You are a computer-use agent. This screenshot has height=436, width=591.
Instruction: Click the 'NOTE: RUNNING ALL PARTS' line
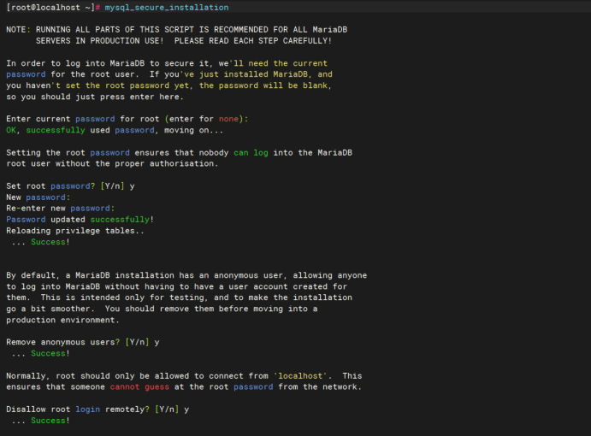point(177,29)
